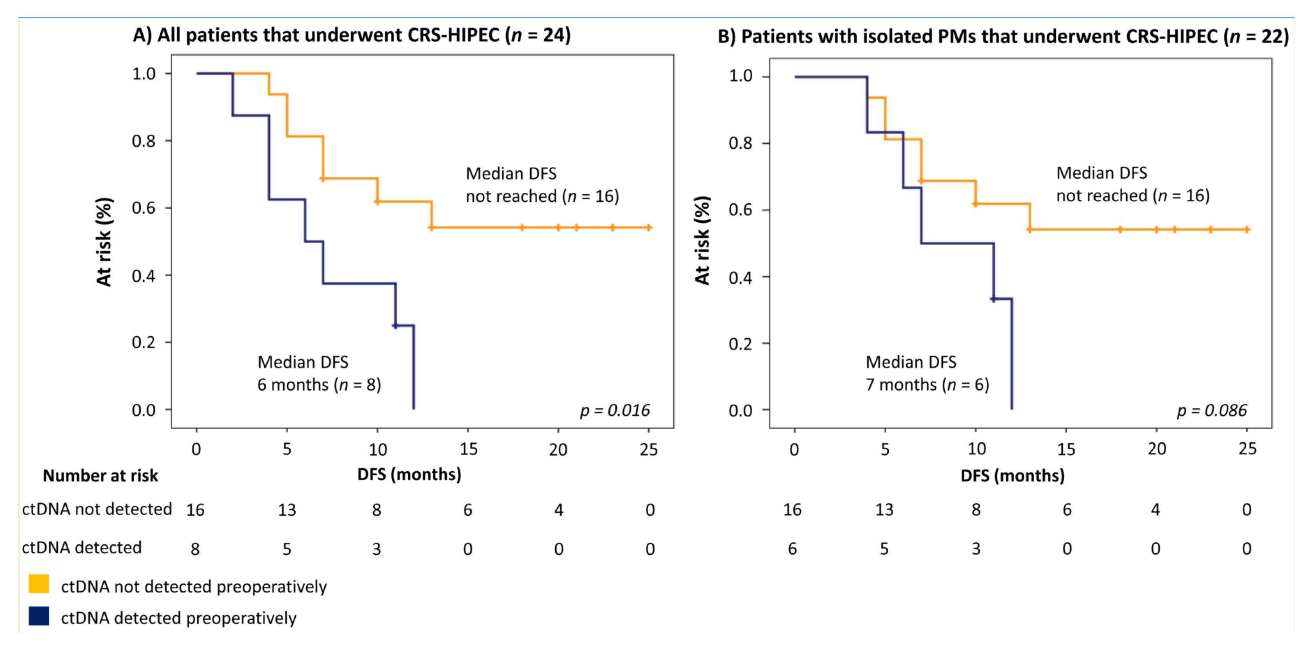Select the p = 0.016 value
1311x653 pixels.
pyautogui.click(x=615, y=410)
